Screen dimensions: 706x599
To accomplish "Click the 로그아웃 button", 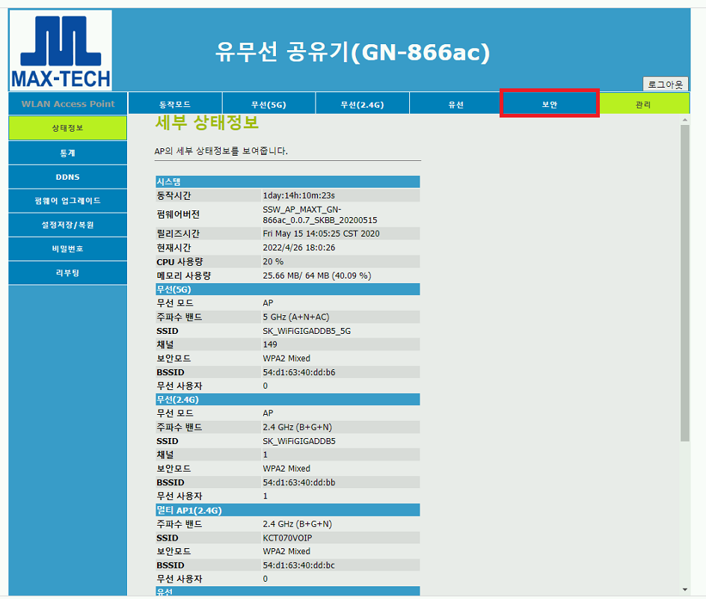I will coord(665,85).
